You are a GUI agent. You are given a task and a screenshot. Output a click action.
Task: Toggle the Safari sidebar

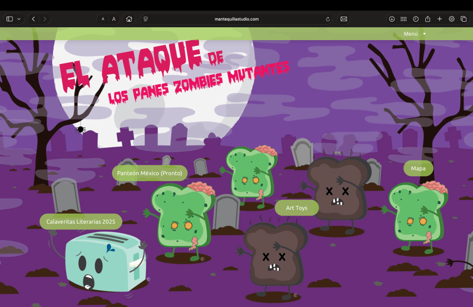point(9,19)
